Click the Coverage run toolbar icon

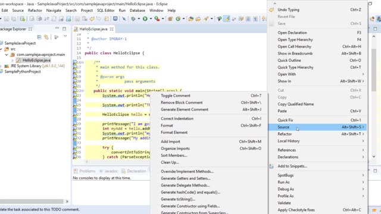pos(157,18)
